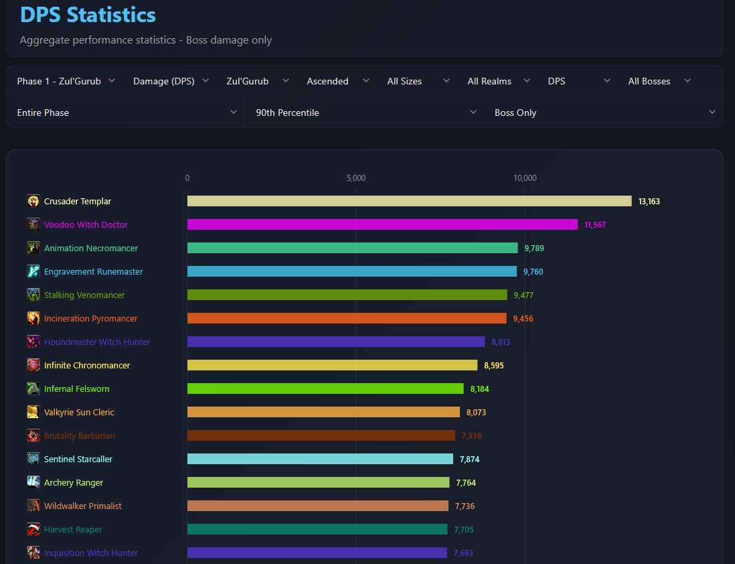Expand the Damage (DPS) metric dropdown
This screenshot has height=564, width=735.
tap(171, 81)
